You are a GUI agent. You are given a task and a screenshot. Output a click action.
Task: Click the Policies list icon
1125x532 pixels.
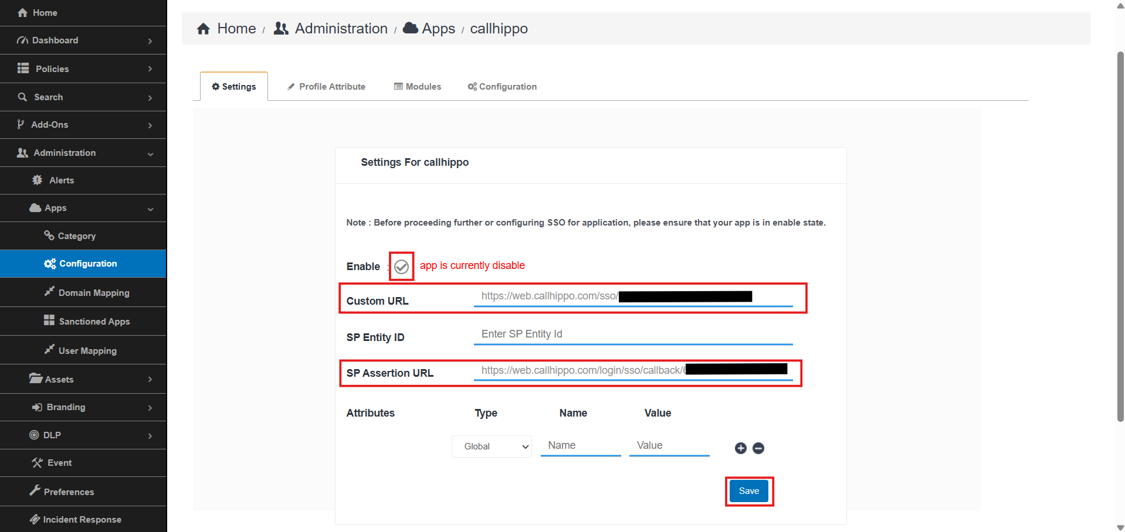[23, 69]
